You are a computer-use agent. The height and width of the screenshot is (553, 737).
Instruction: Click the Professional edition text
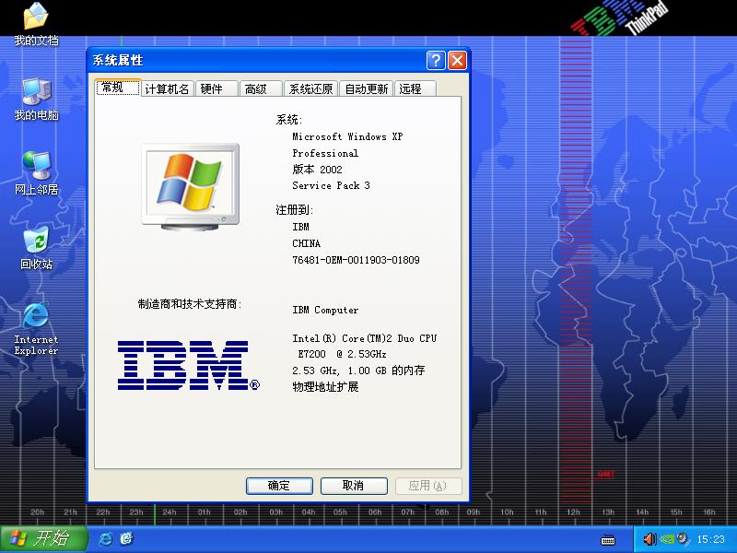(325, 153)
